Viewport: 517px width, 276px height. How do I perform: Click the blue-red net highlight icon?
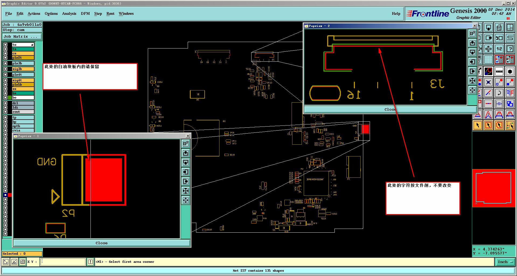(x=499, y=60)
